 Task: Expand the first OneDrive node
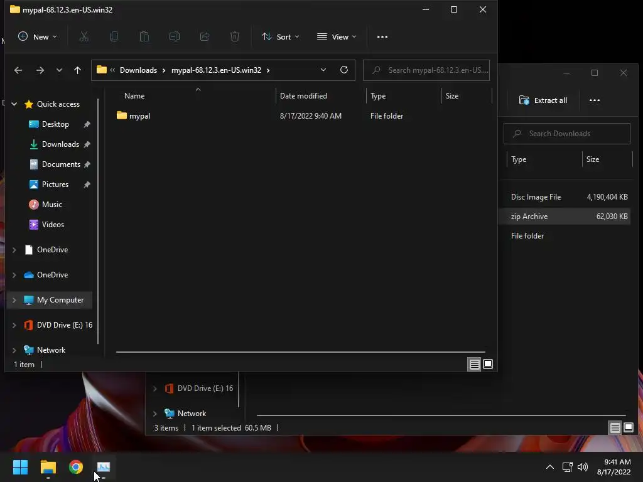click(x=14, y=250)
